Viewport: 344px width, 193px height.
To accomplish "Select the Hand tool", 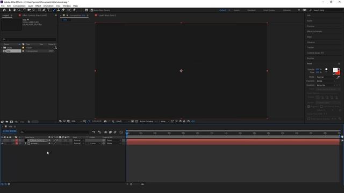I will tap(15, 10).
